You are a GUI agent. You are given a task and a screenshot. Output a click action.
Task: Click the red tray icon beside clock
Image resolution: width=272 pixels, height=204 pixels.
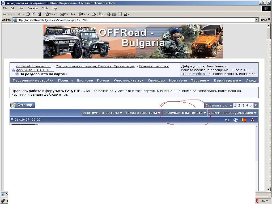click(x=257, y=201)
